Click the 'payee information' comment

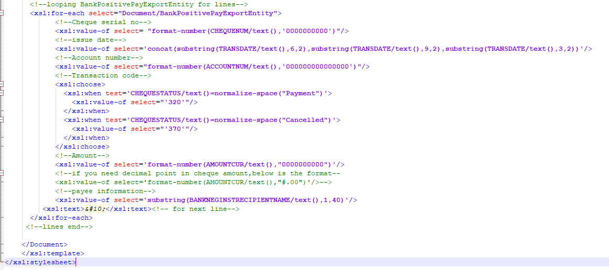tap(105, 191)
